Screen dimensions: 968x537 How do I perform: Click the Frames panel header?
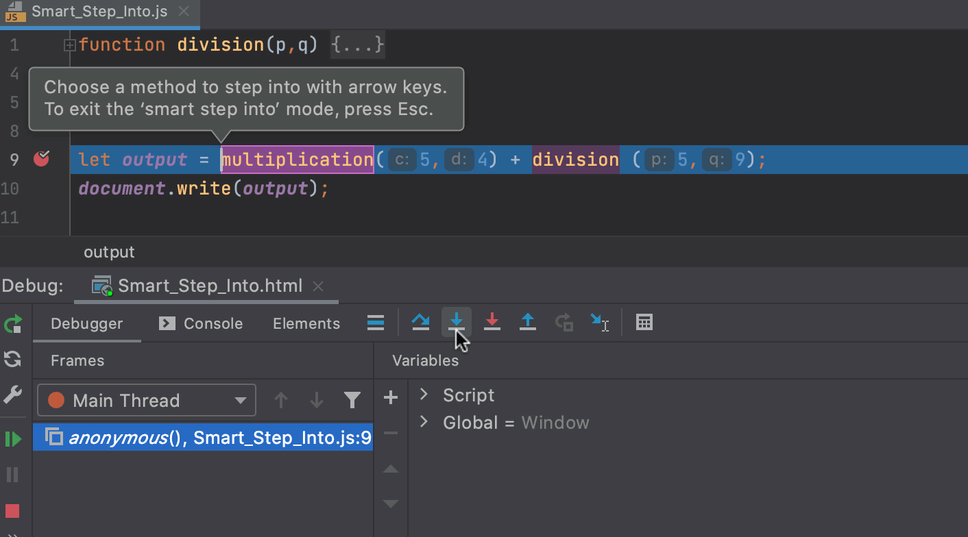coord(77,360)
